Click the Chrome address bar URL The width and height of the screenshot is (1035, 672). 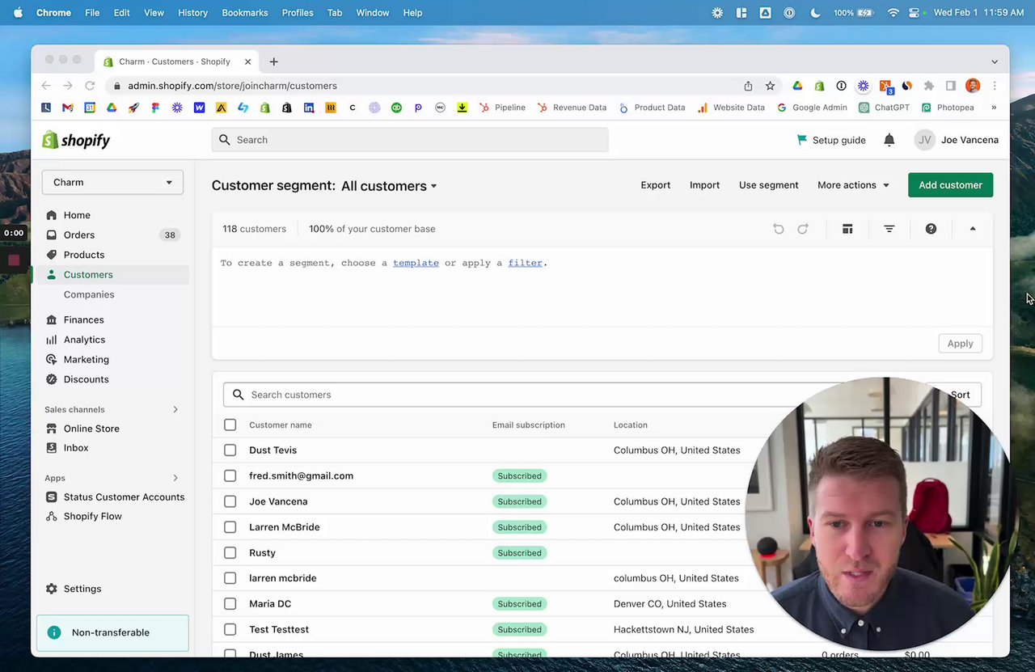pos(232,86)
